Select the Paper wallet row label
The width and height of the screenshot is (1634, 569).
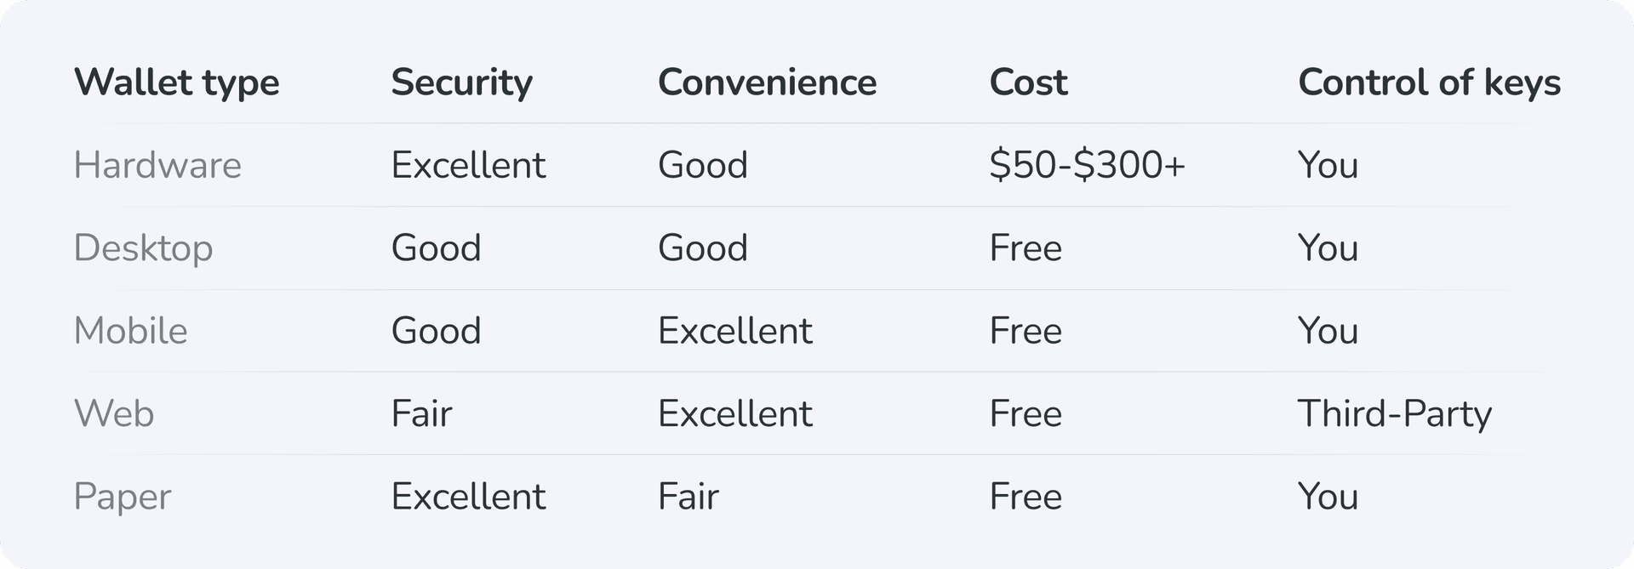click(123, 497)
